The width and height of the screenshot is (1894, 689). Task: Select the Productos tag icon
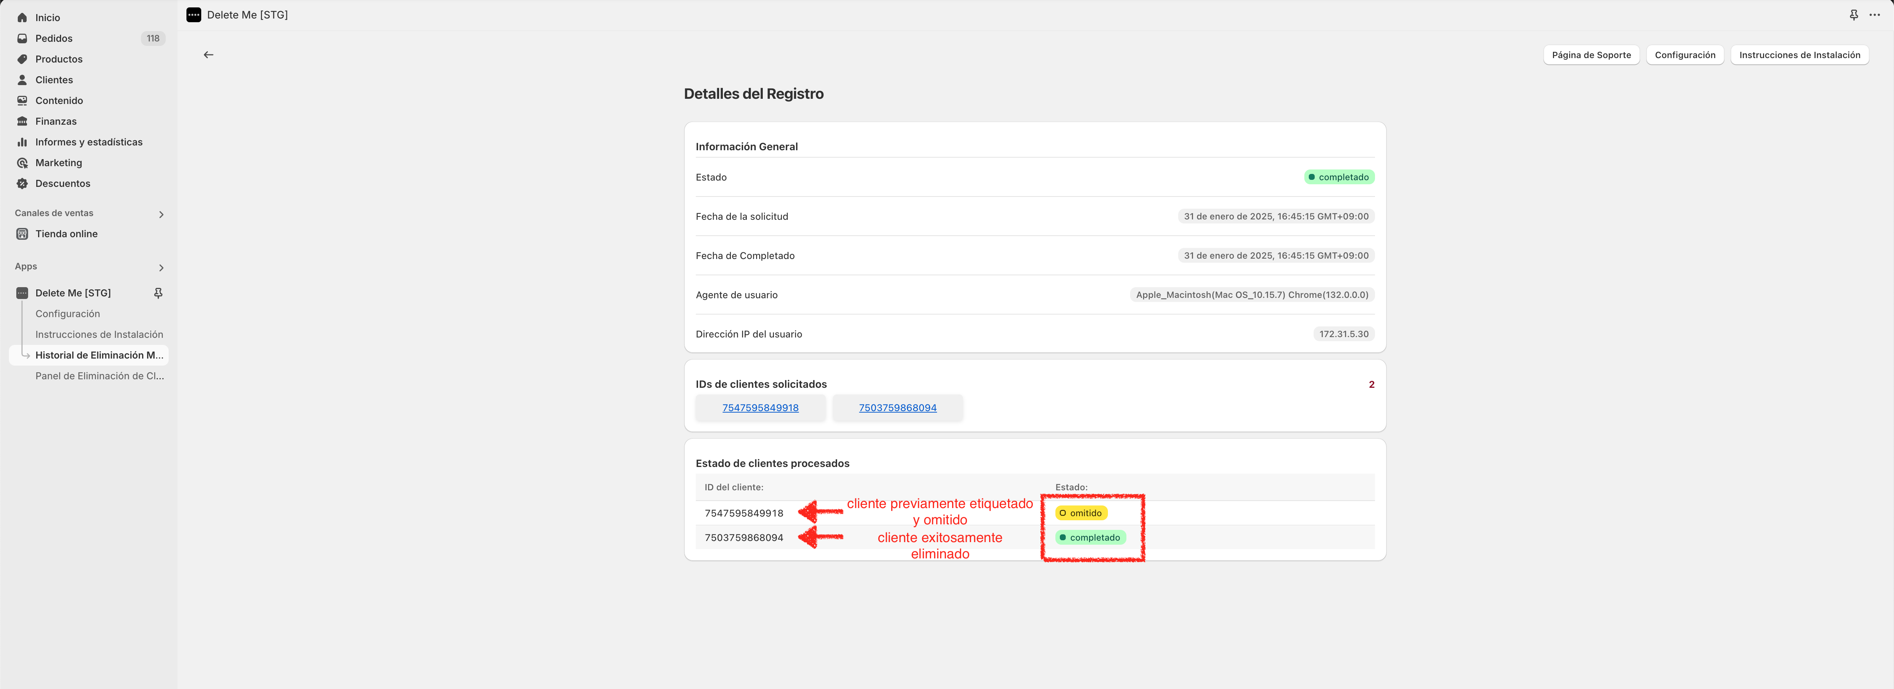pos(22,59)
